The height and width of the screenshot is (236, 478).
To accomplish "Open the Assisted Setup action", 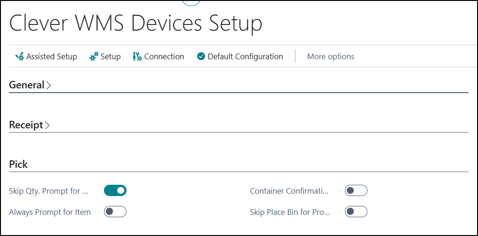I will [x=51, y=56].
